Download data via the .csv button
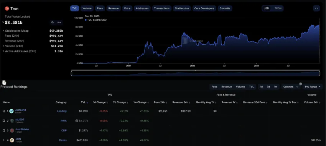 pos(56,23)
